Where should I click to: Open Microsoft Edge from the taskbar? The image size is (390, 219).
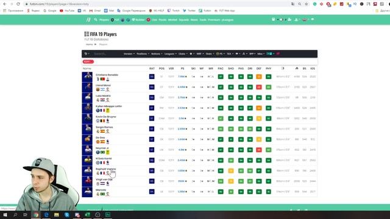[x=46, y=215]
